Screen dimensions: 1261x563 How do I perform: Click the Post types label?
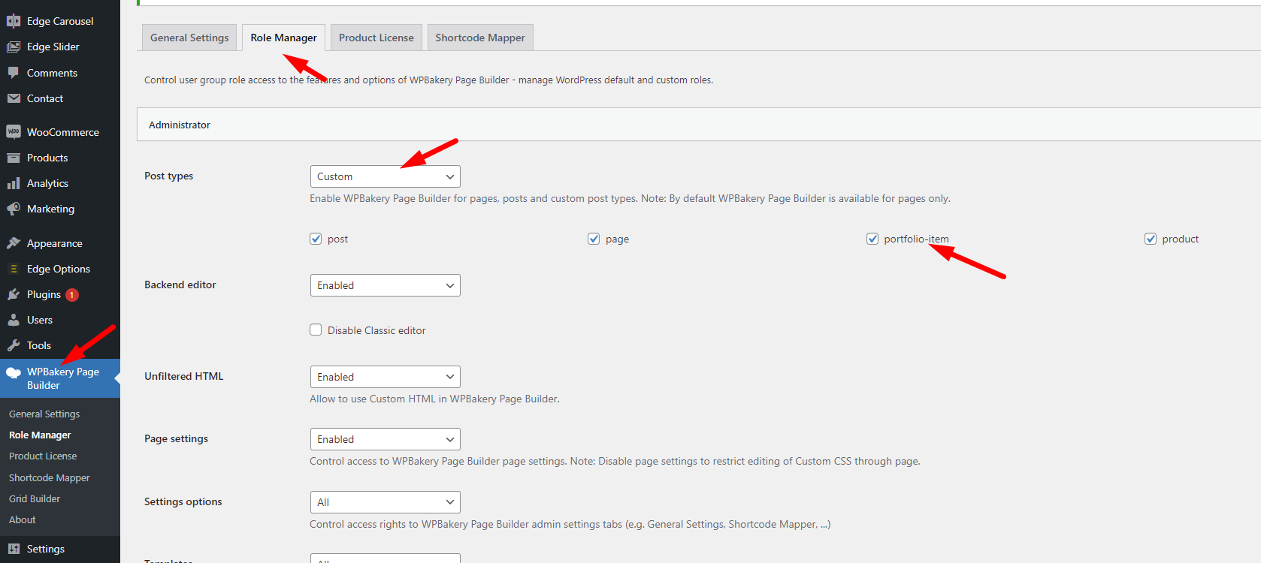pyautogui.click(x=169, y=176)
